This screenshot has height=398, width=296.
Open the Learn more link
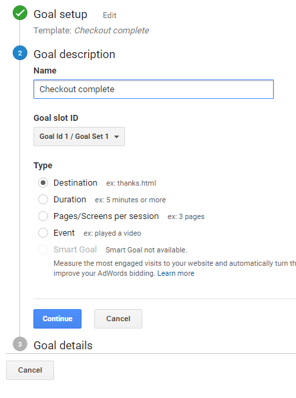point(176,273)
